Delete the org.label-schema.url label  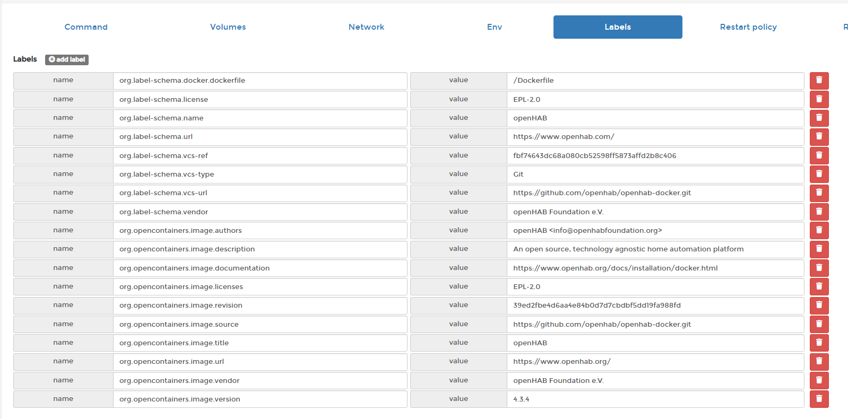tap(819, 137)
